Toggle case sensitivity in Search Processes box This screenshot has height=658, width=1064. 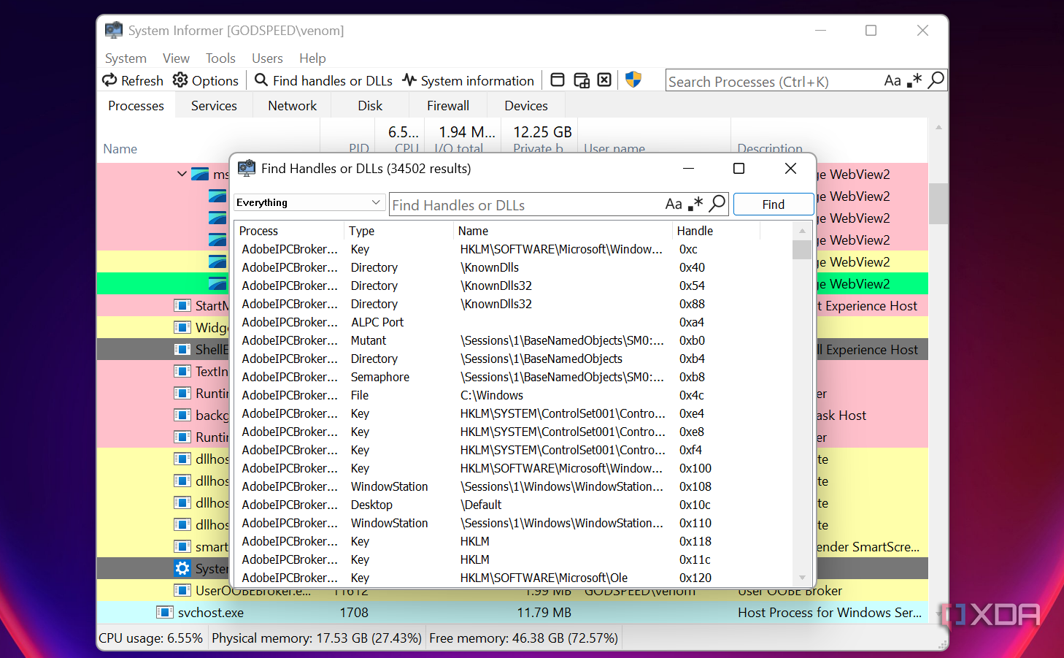click(x=893, y=80)
